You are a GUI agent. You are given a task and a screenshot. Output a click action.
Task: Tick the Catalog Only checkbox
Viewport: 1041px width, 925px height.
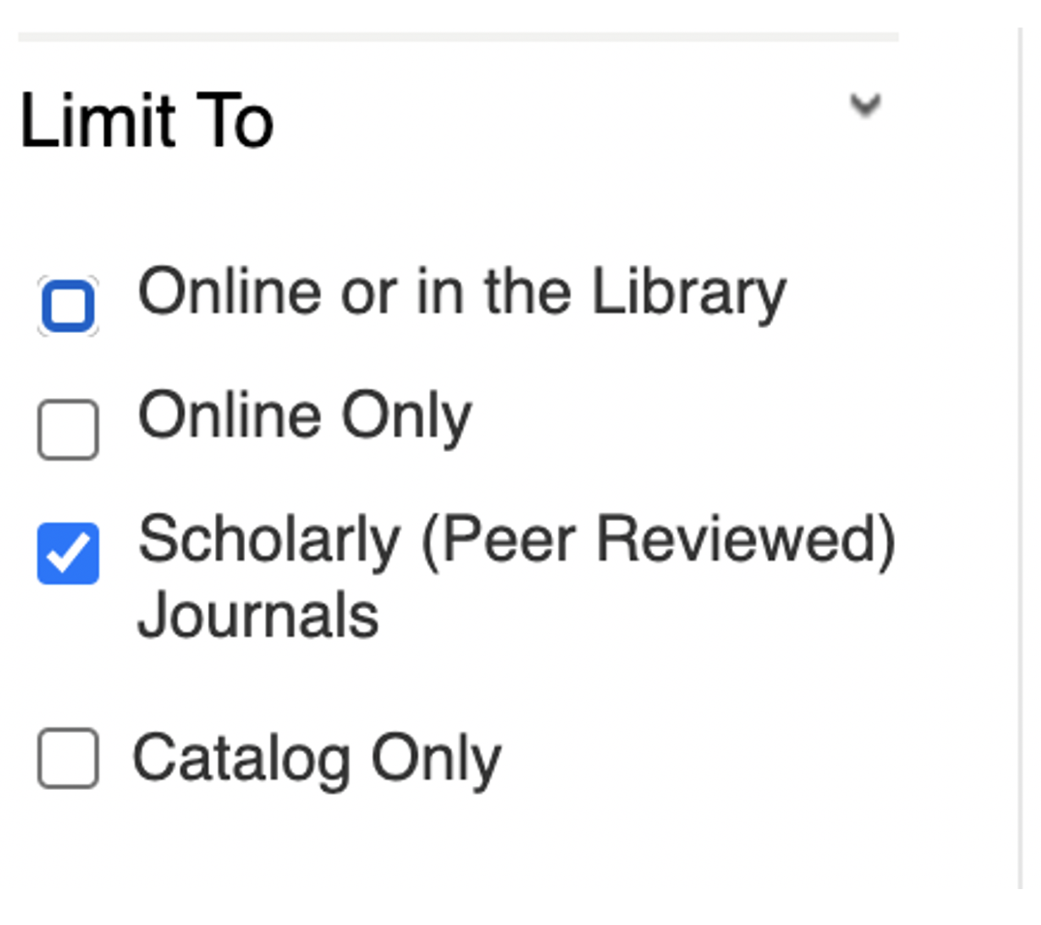click(68, 758)
